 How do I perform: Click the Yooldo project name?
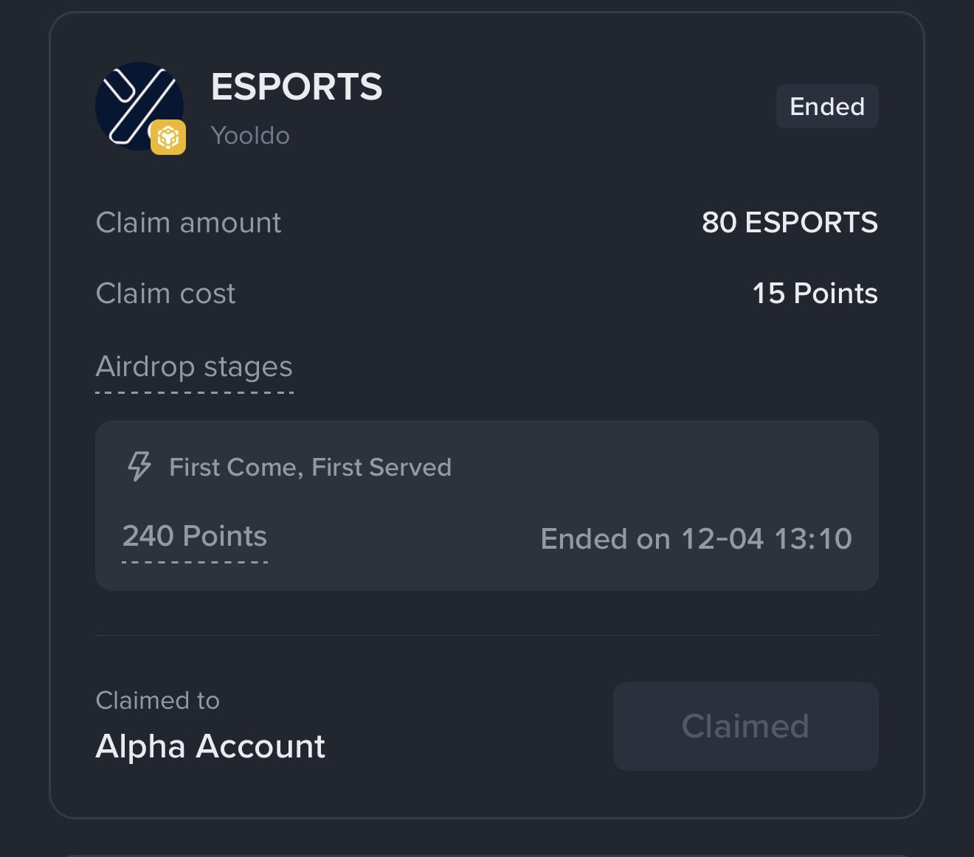[250, 136]
